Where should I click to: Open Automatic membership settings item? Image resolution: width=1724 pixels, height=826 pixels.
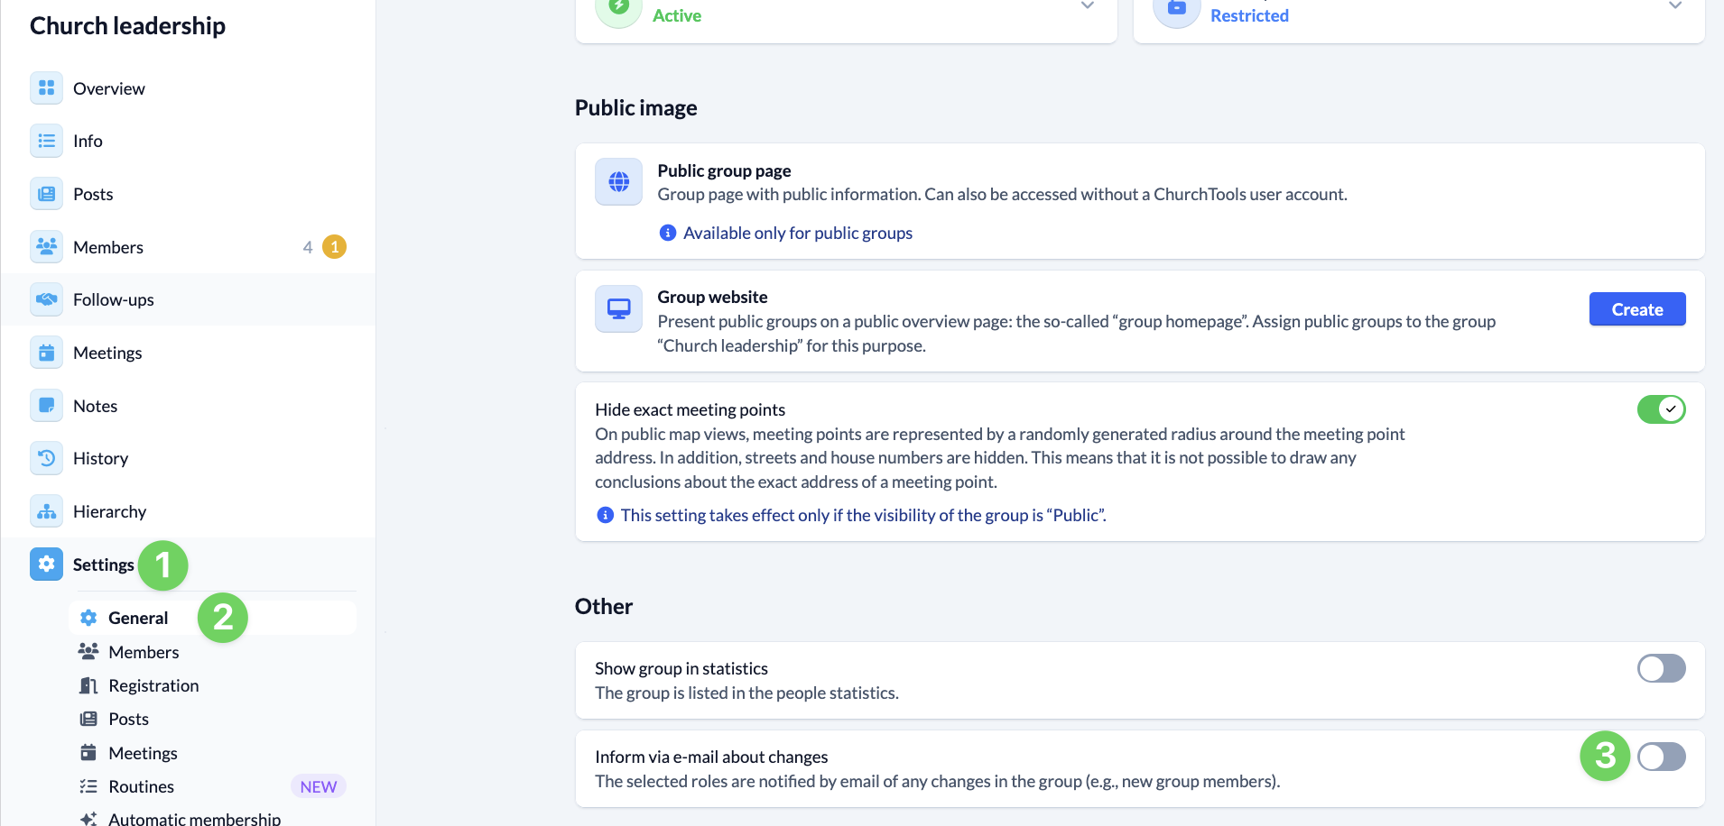194,818
